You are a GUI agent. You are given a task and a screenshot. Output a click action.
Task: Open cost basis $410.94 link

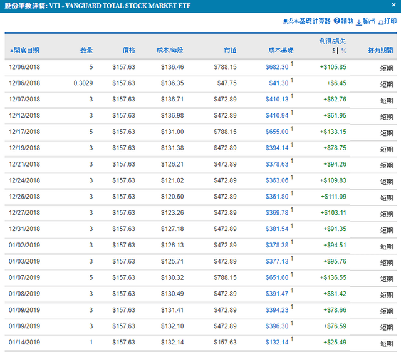pyautogui.click(x=277, y=115)
